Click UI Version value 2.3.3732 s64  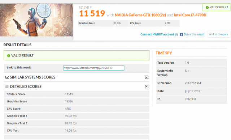[x=193, y=83]
